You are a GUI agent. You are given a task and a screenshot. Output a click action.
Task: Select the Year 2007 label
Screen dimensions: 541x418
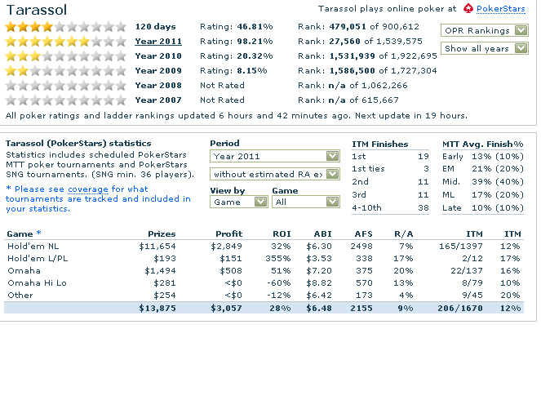click(158, 100)
